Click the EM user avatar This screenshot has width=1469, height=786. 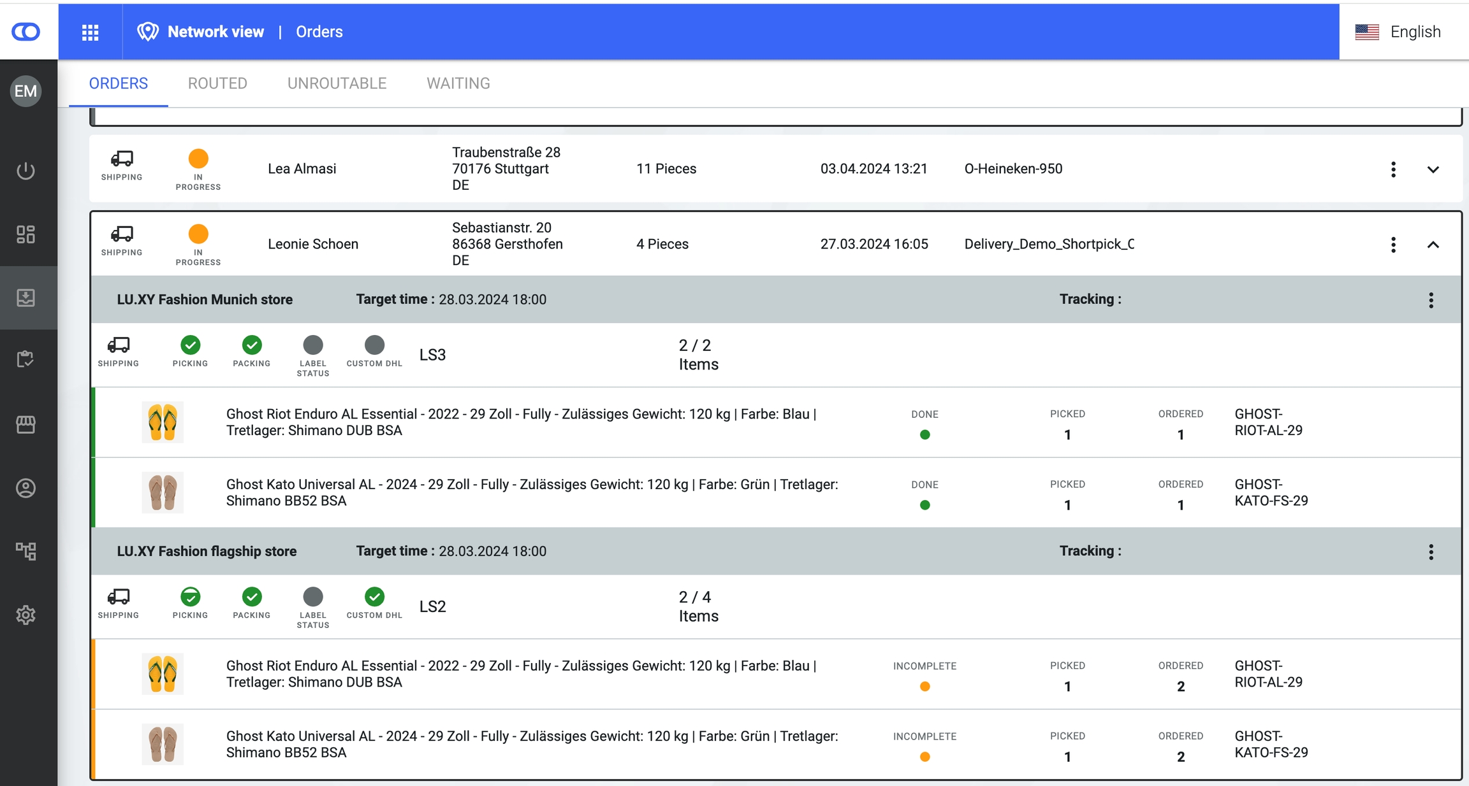tap(26, 91)
